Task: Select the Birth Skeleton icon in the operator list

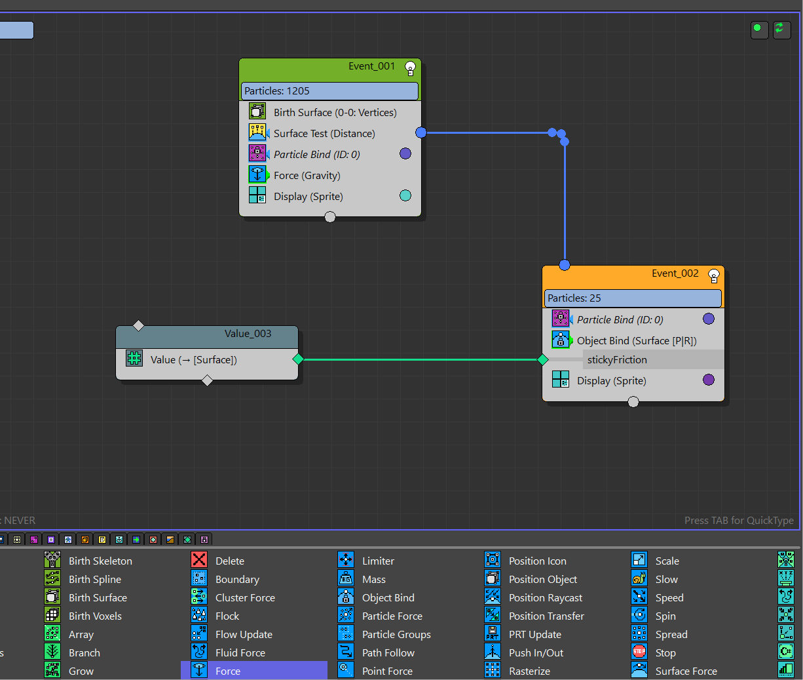Action: 52,560
